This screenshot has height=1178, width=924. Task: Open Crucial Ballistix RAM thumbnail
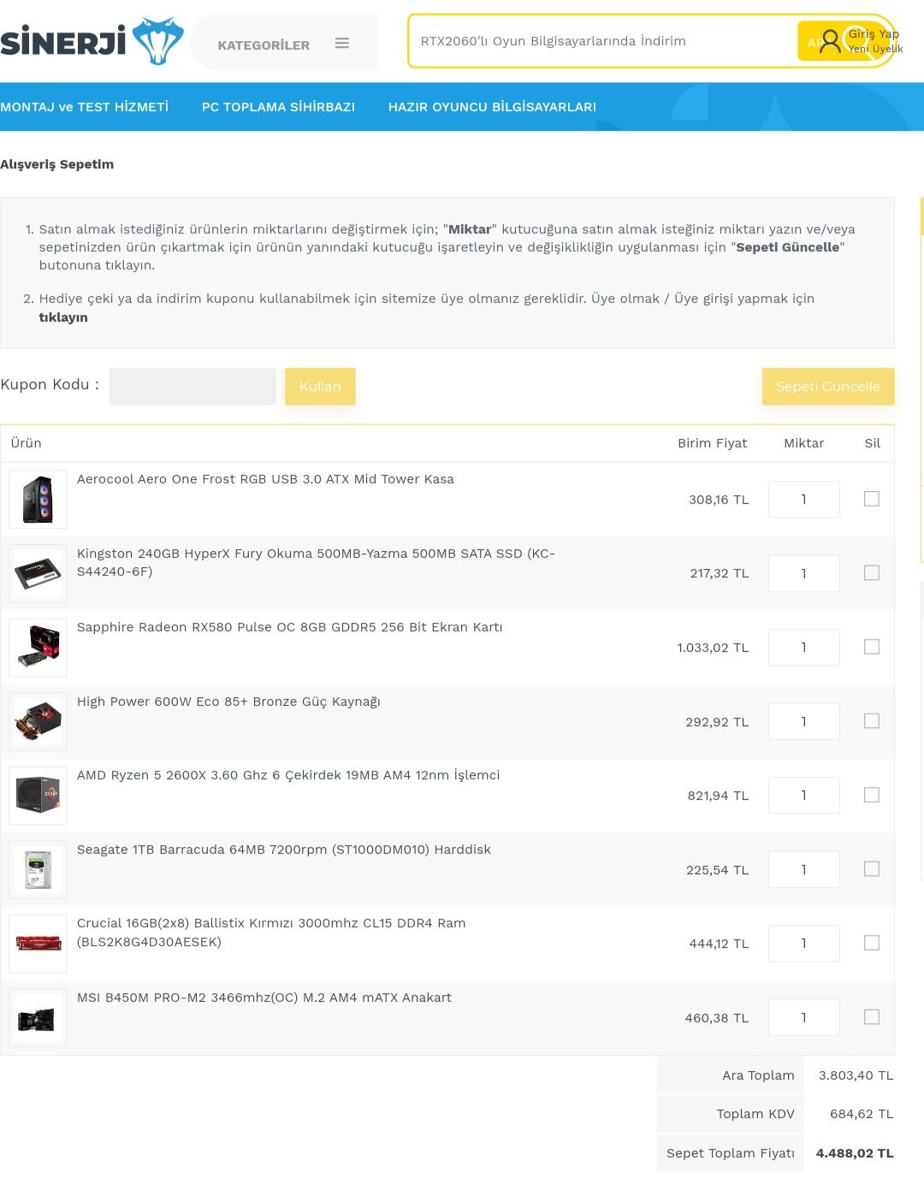tap(38, 944)
